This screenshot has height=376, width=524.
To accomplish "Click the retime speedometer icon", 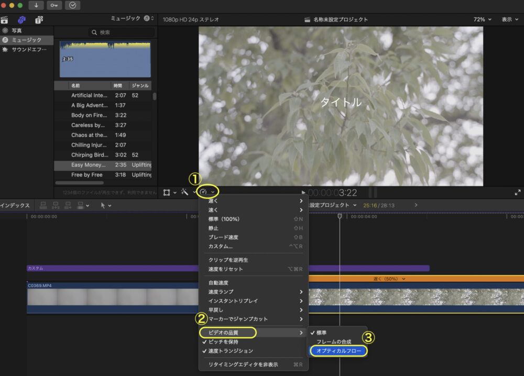I will pos(204,192).
